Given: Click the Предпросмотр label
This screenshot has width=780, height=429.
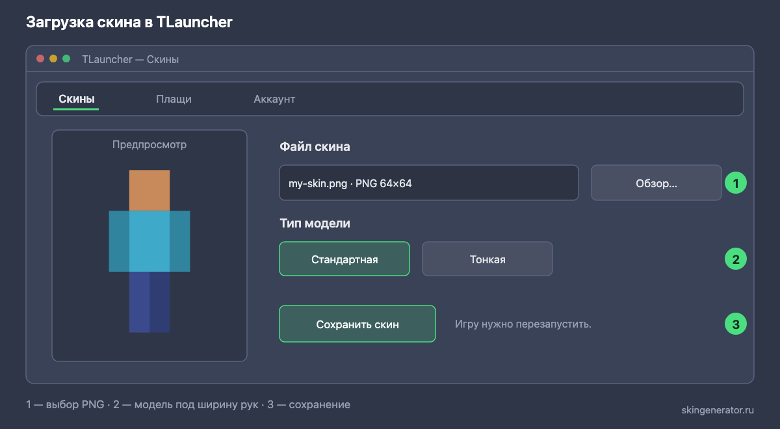Looking at the screenshot, I should point(149,144).
